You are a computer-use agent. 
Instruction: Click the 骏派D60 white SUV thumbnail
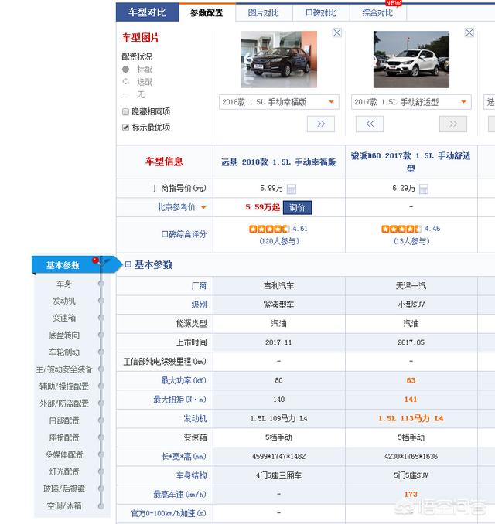pyautogui.click(x=411, y=60)
